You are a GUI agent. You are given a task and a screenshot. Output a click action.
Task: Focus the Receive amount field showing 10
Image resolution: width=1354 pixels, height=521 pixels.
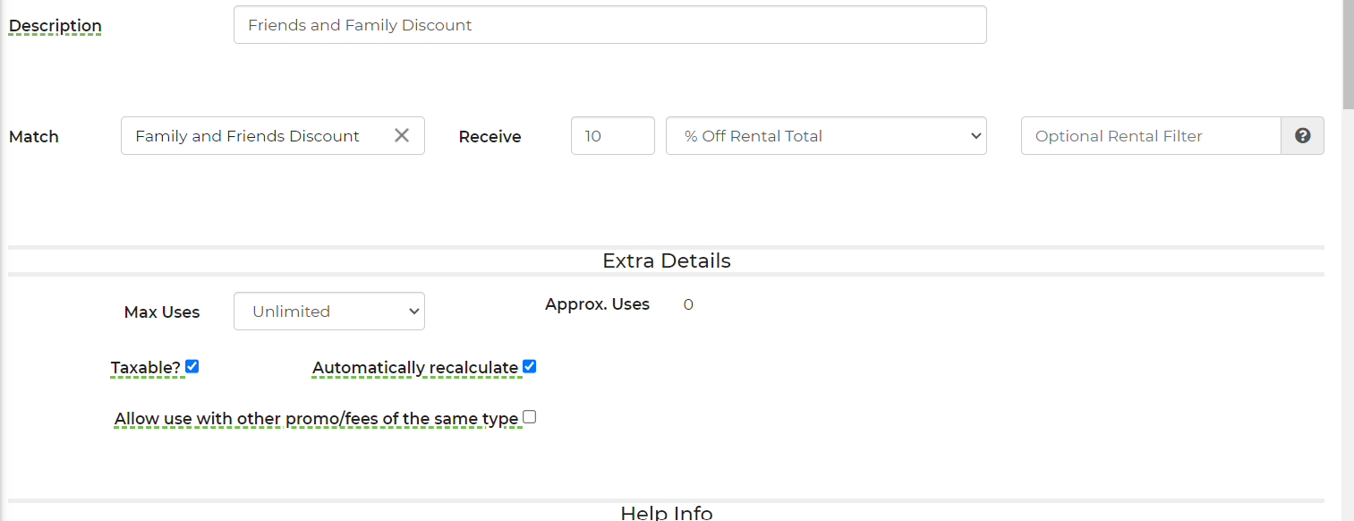612,136
